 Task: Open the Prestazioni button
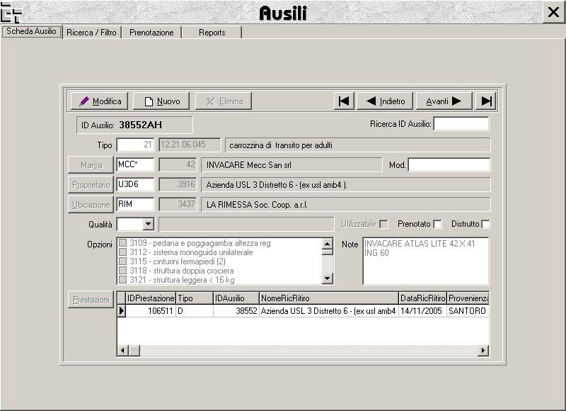pyautogui.click(x=91, y=300)
